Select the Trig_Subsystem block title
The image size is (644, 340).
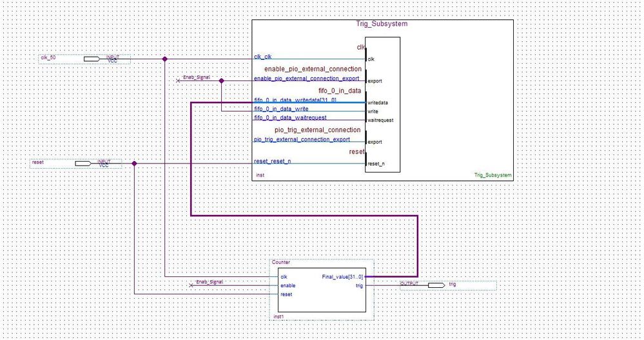pos(382,24)
